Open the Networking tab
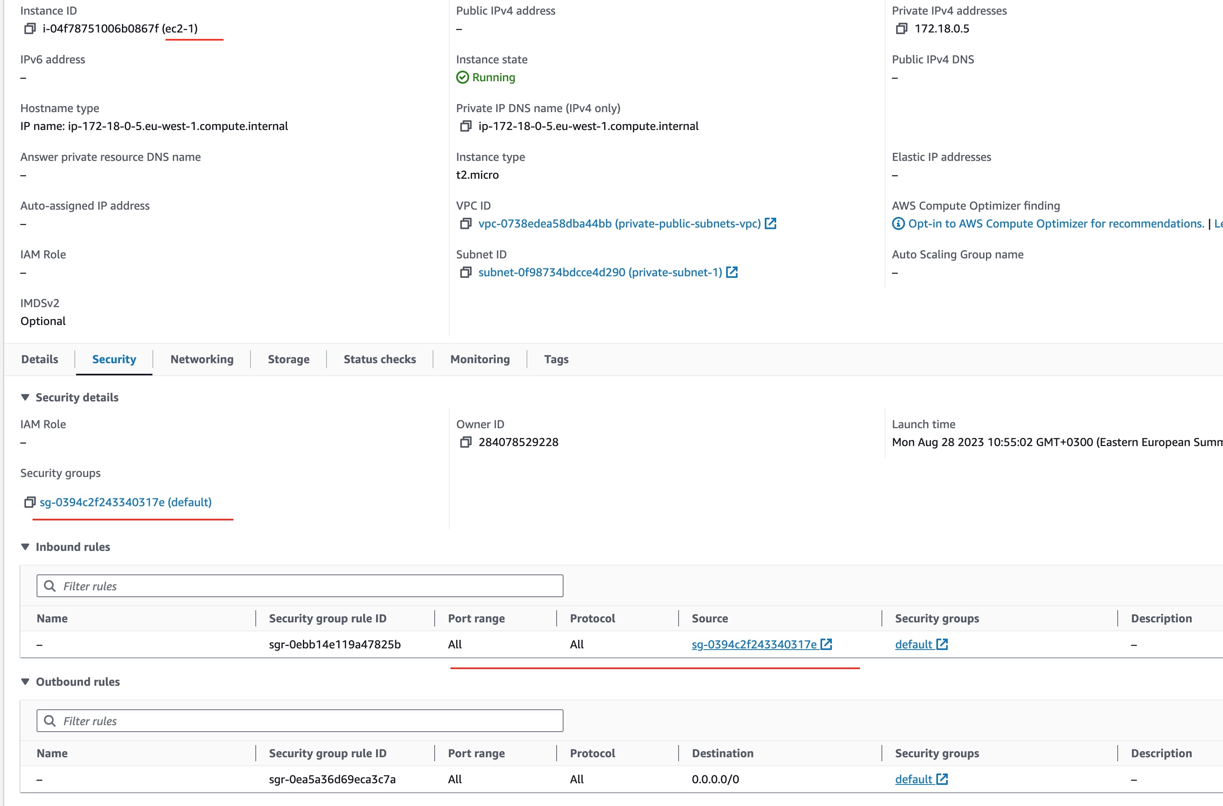 (202, 359)
